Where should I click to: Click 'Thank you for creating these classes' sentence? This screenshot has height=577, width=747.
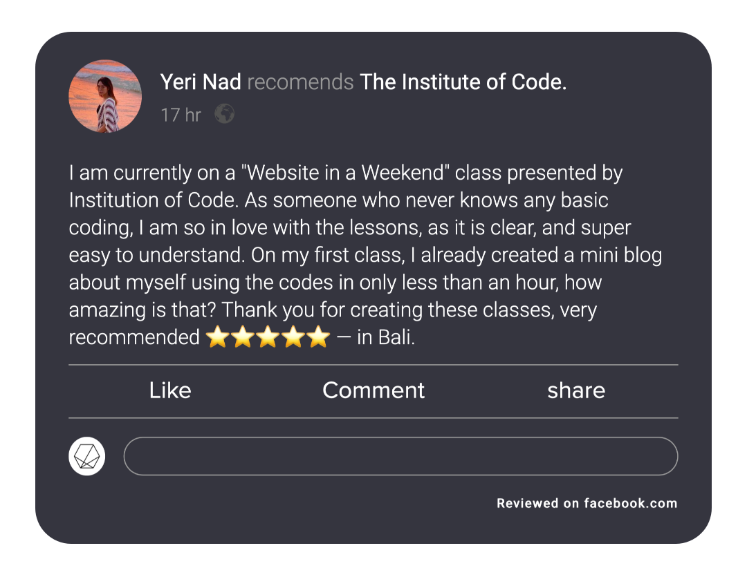click(384, 310)
